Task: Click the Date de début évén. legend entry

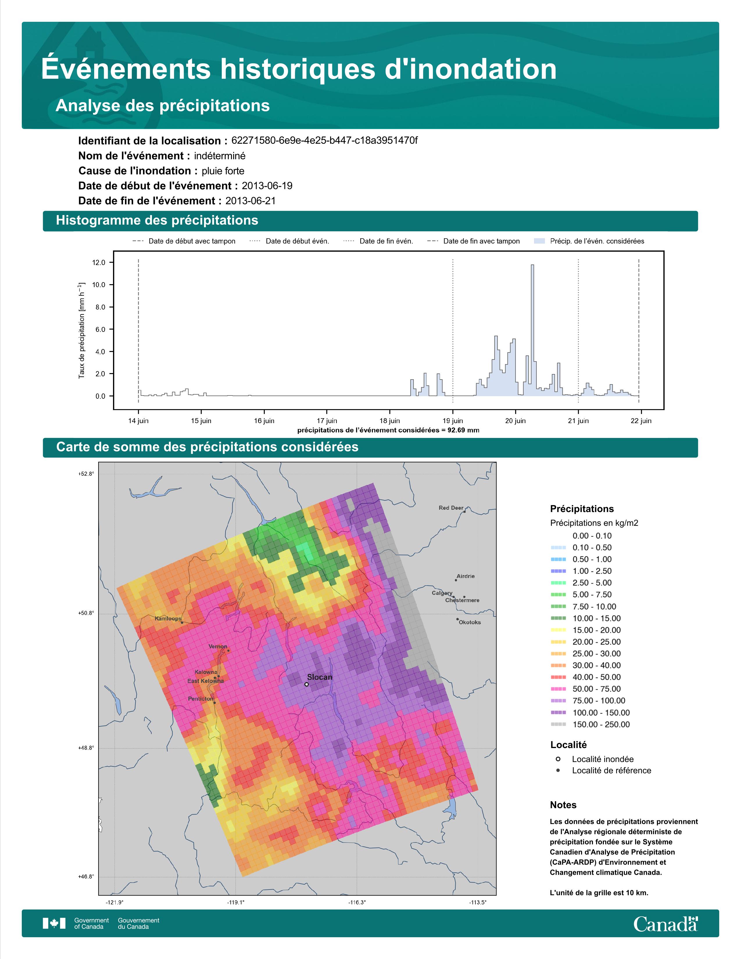Action: [289, 241]
